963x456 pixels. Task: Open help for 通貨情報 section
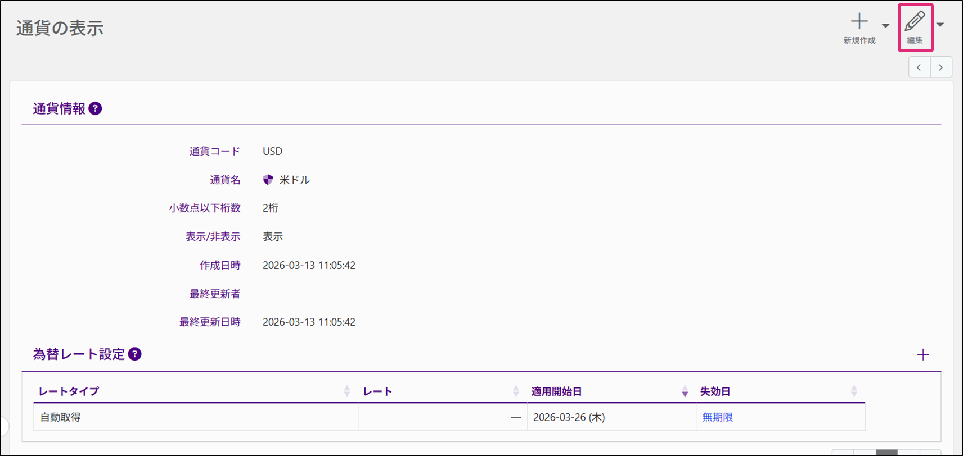(96, 108)
